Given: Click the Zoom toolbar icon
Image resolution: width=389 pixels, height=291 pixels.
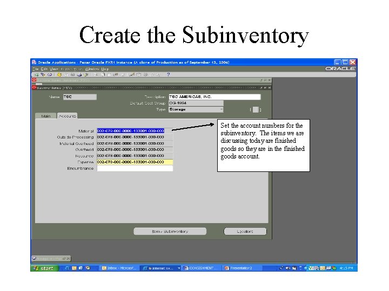Looking at the screenshot, I should point(139,74).
